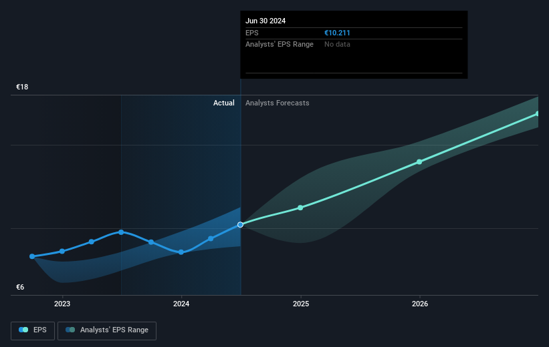Click the 'Analysts Forecasts' section label

tap(278, 103)
